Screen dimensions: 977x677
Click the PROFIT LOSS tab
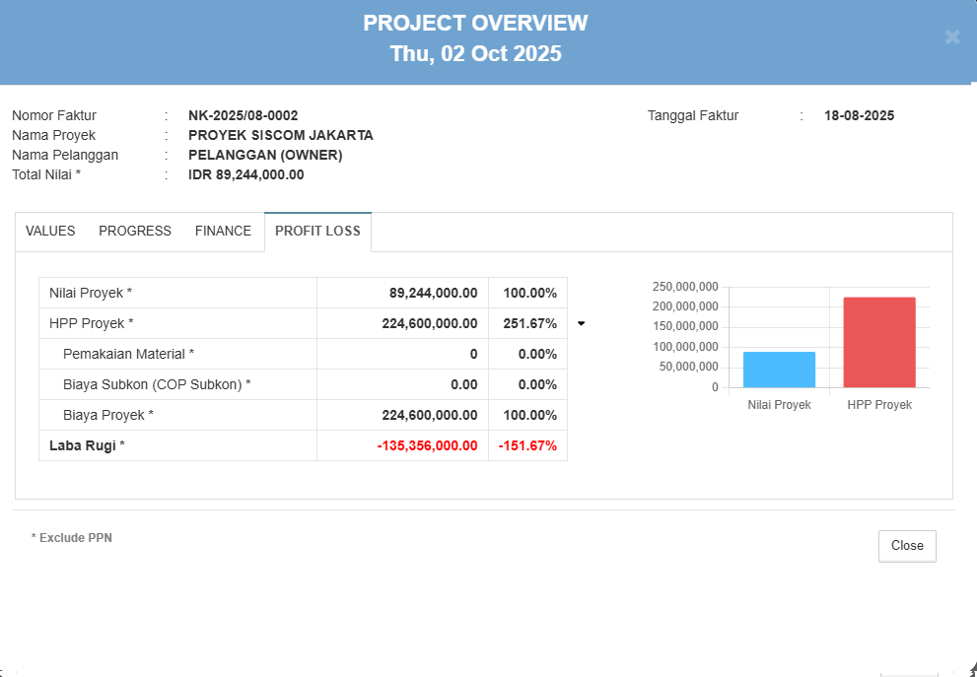[x=317, y=232]
